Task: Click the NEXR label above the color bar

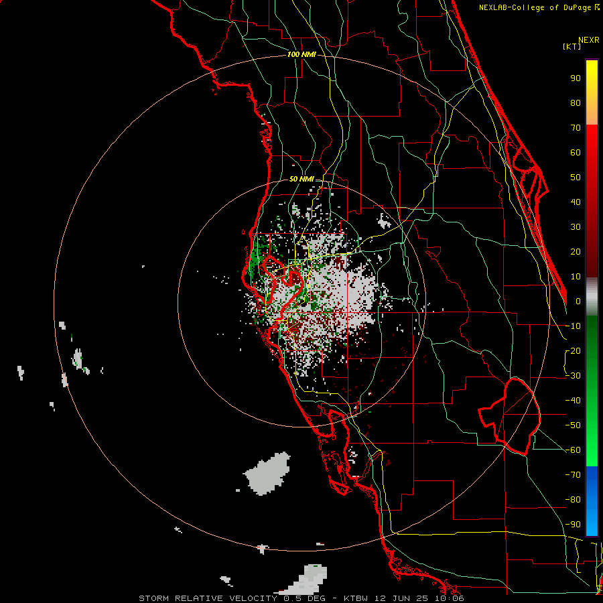Action: coord(589,40)
